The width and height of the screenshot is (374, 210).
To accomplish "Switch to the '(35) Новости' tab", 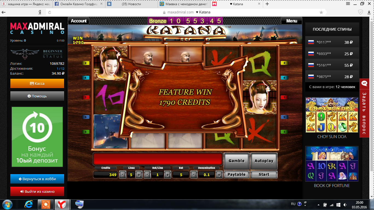I will (x=132, y=4).
